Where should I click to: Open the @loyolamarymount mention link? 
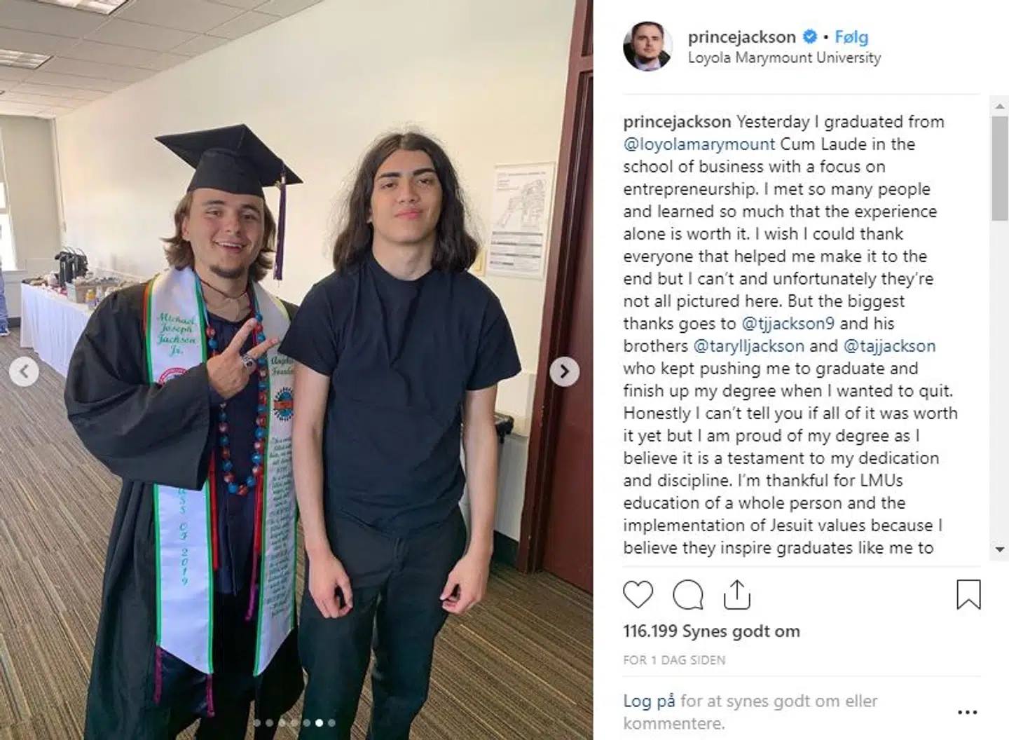click(x=699, y=144)
